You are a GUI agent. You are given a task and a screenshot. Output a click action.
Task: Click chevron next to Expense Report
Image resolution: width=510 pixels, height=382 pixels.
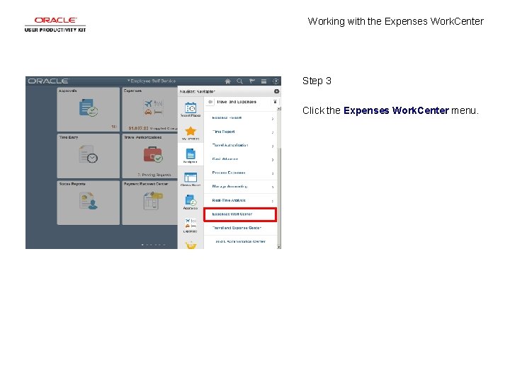[273, 119]
